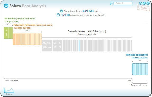This screenshot has width=152, height=97.
Task: Click the applications briefcase icon
Action: click(x=58, y=15)
